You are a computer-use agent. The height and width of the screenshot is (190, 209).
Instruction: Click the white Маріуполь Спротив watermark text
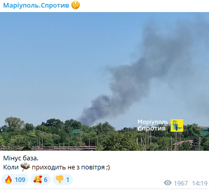(153, 125)
